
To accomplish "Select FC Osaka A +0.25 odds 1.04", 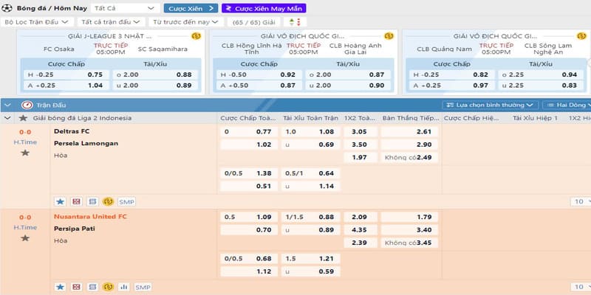I will pos(66,86).
